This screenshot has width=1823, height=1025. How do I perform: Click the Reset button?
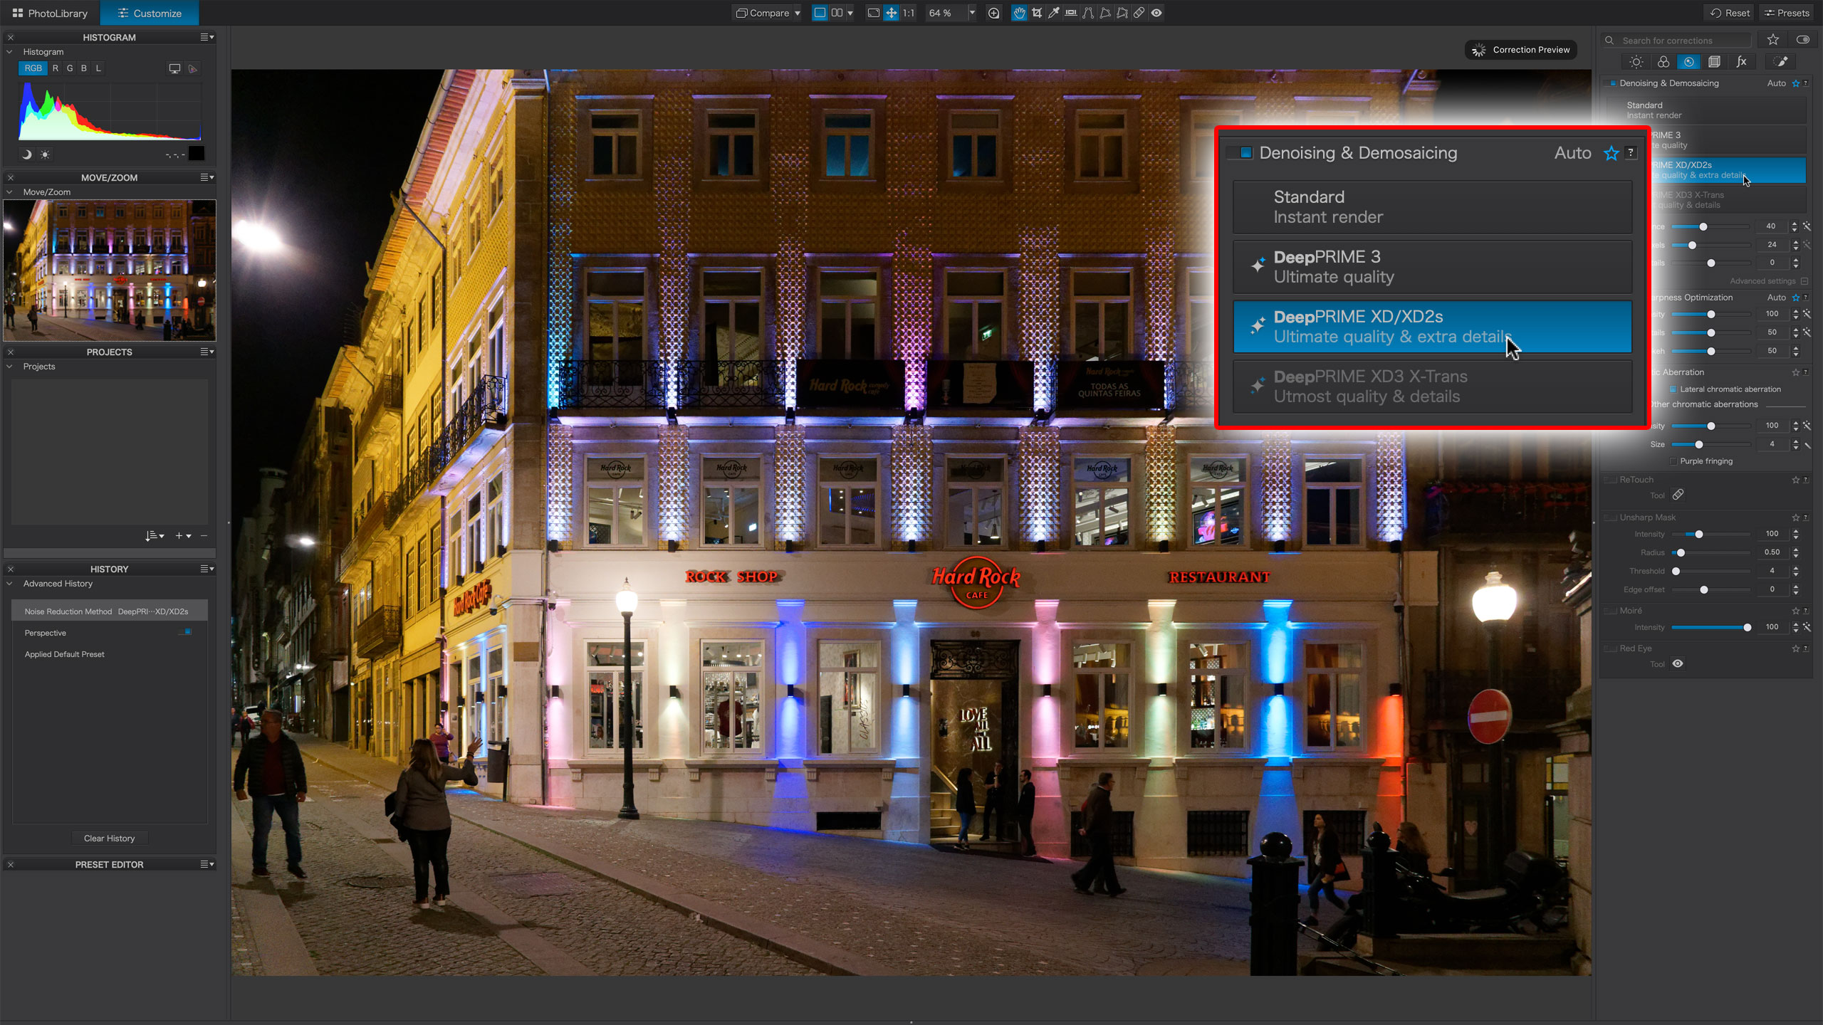click(x=1731, y=13)
